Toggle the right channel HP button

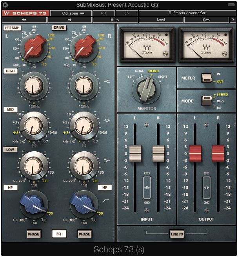coord(105,187)
